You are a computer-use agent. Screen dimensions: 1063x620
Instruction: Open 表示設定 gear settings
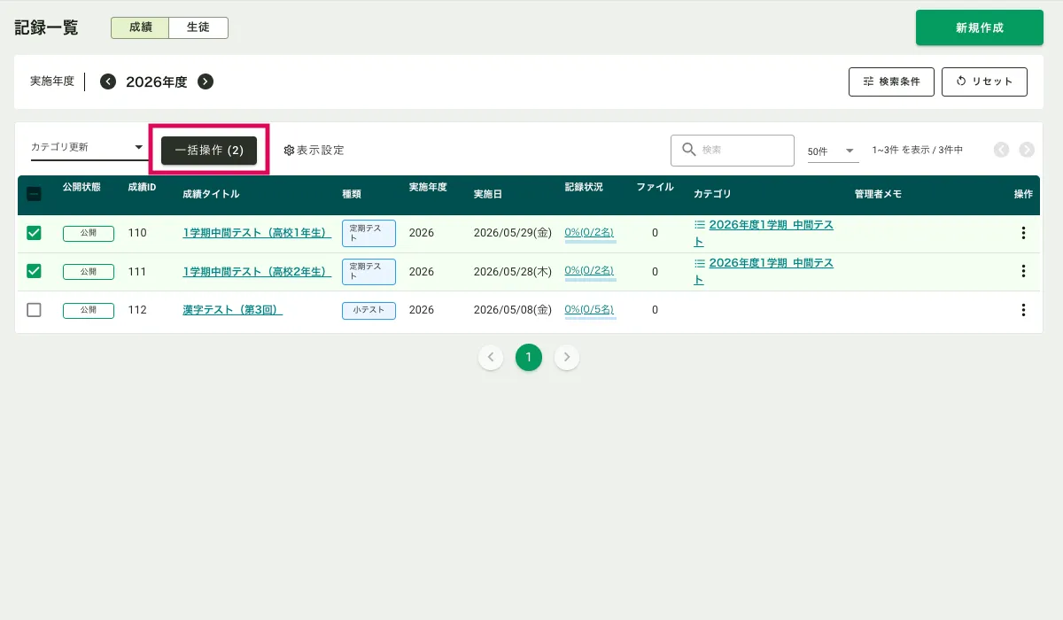coord(314,151)
